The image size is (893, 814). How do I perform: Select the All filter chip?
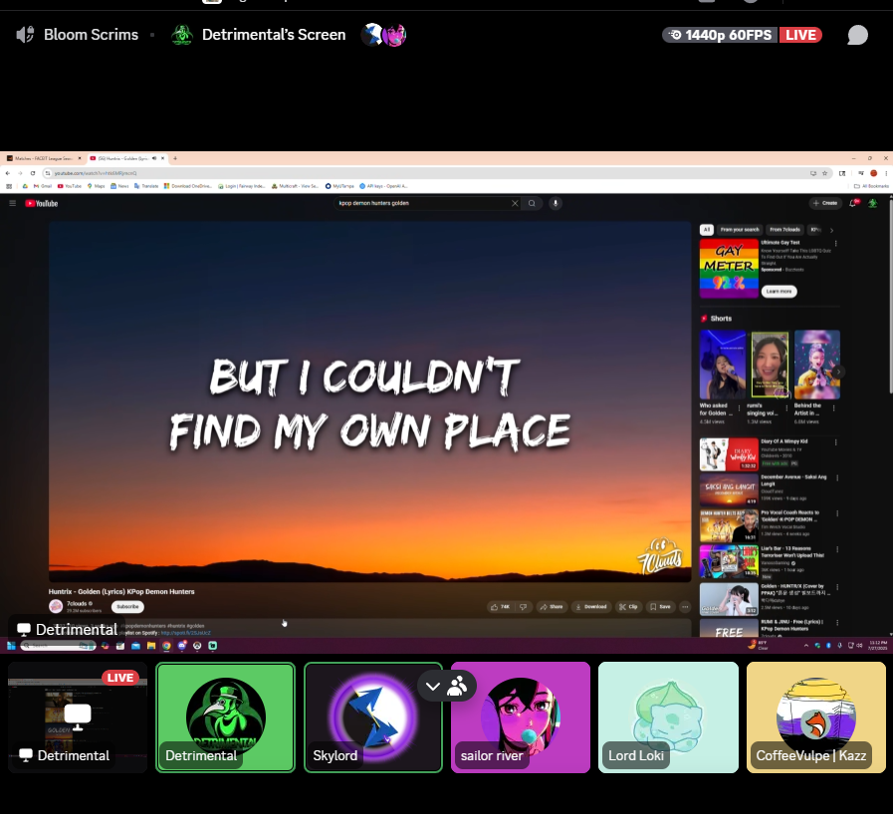click(706, 230)
